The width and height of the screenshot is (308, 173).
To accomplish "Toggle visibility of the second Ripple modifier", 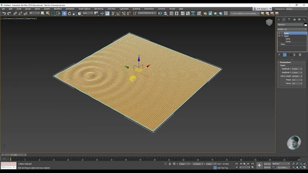I will (x=279, y=36).
